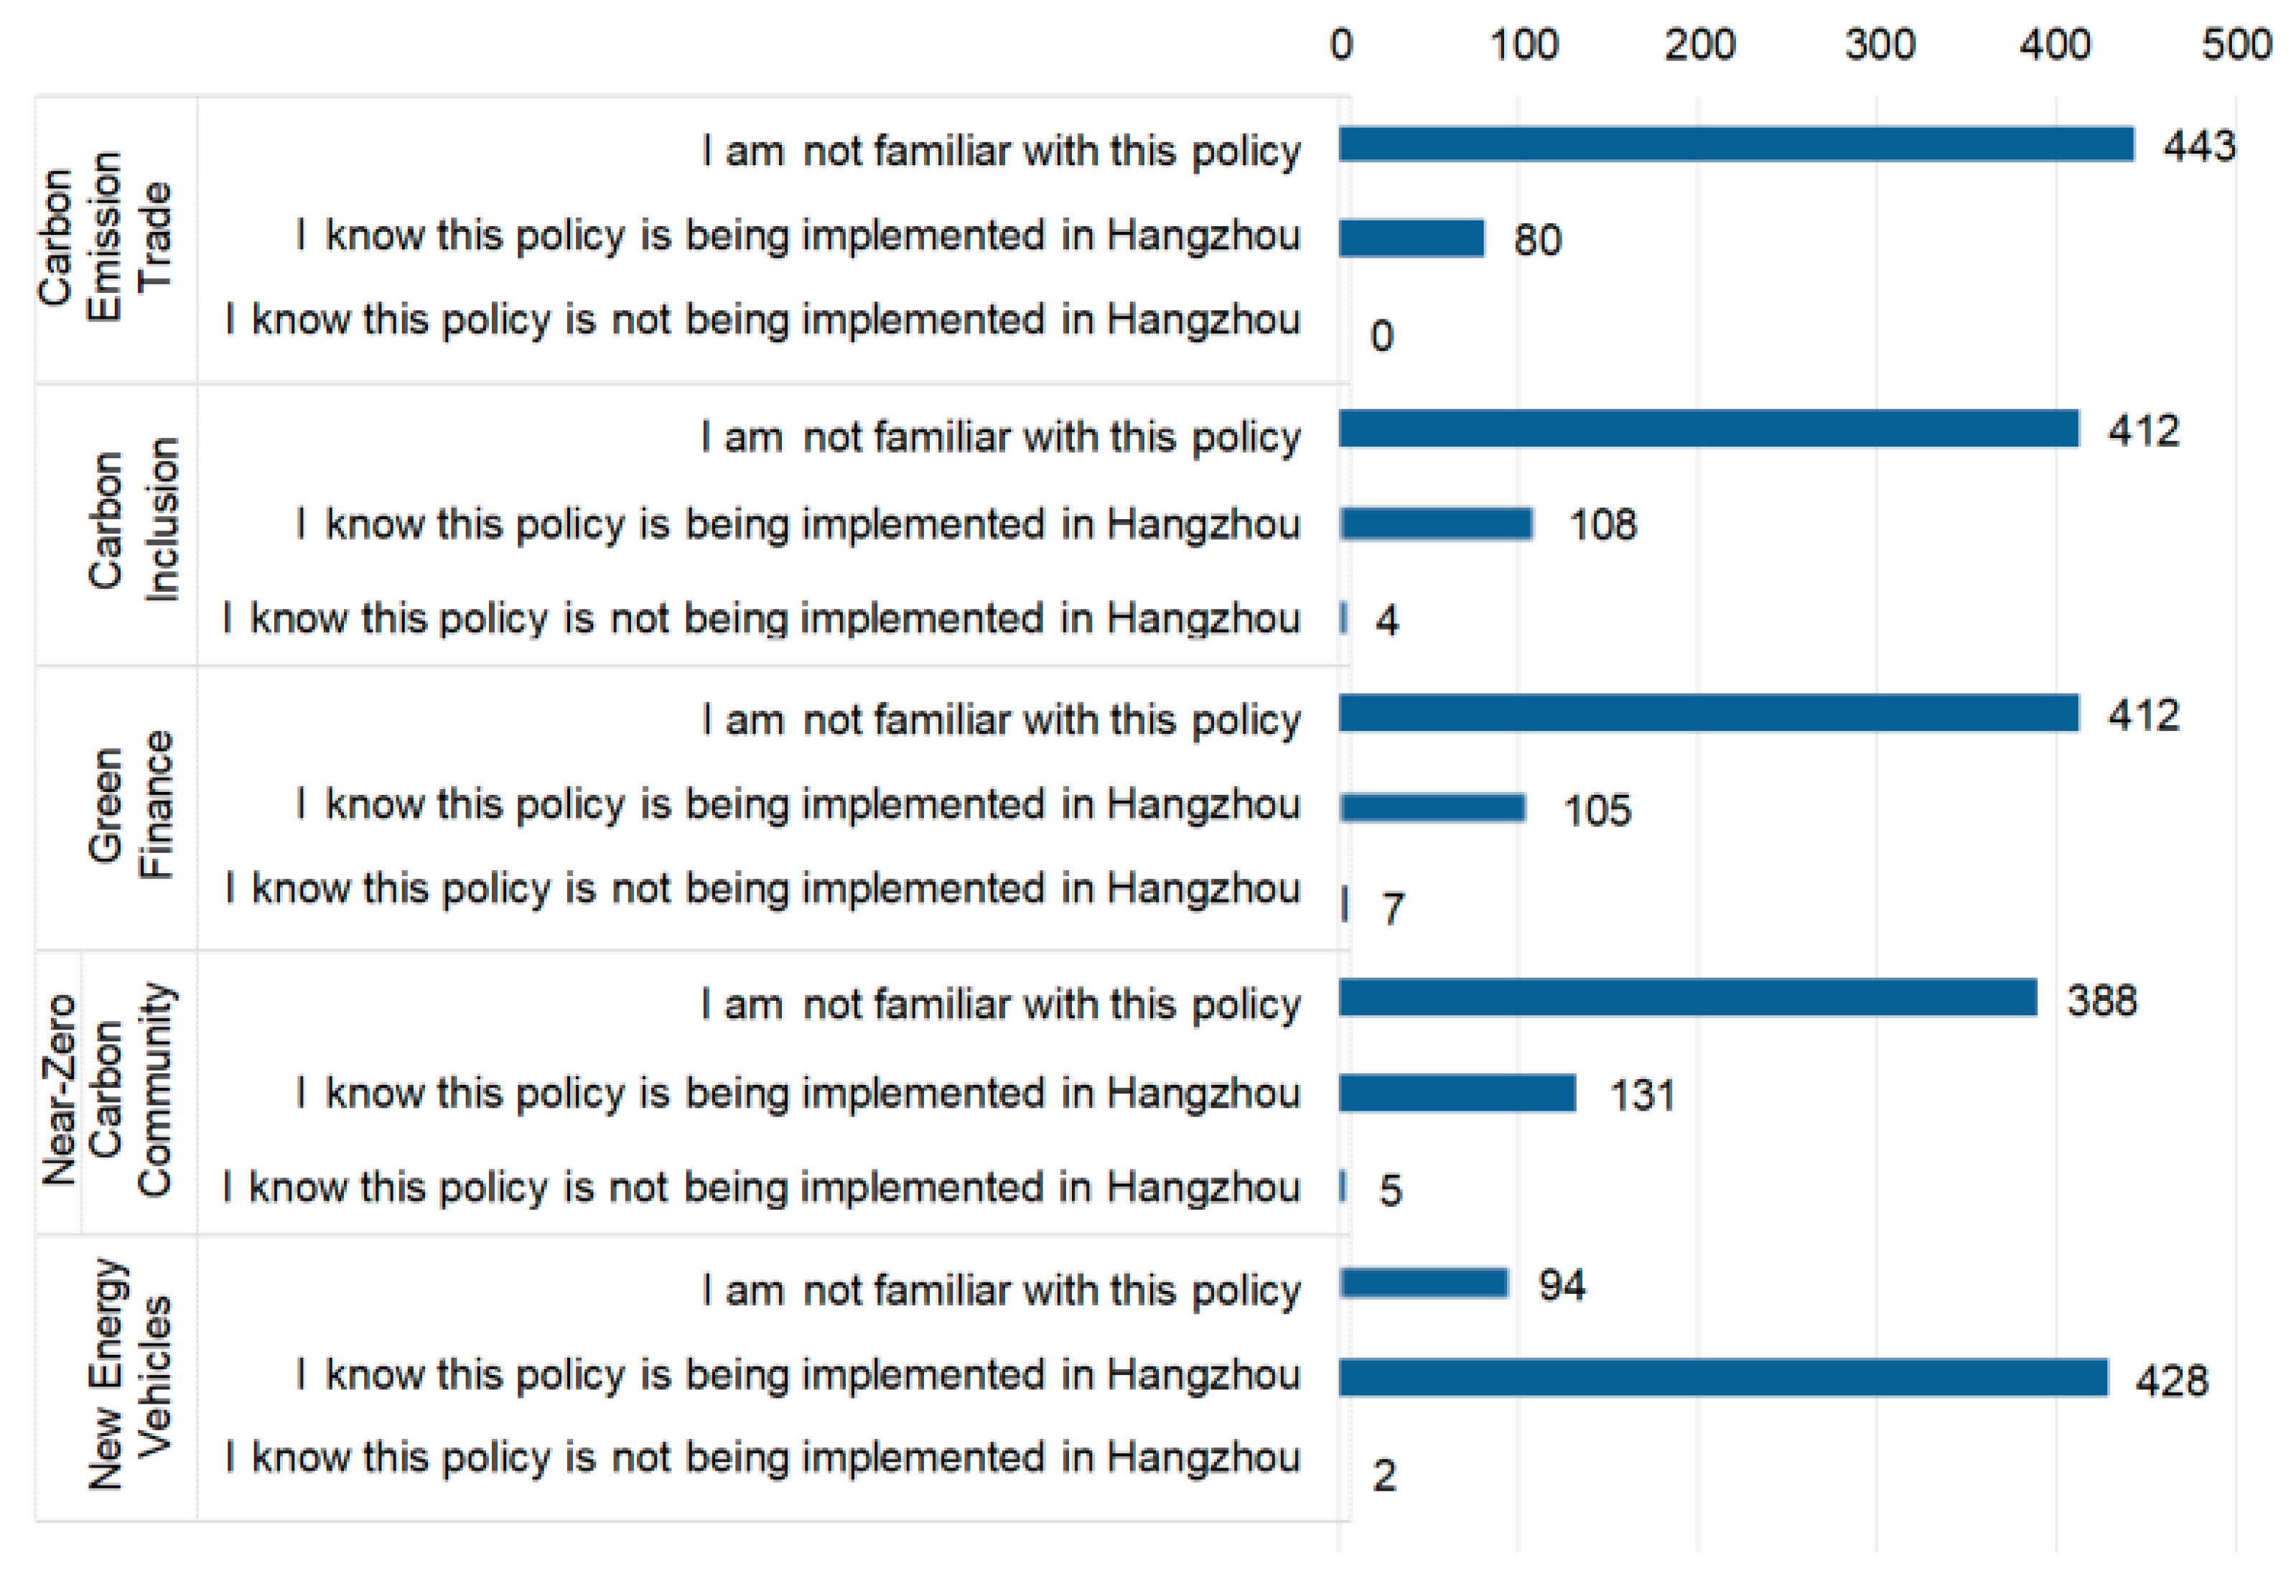The height and width of the screenshot is (1576, 2291).
Task: Click the 443 bar for Carbon Emission Trade
Action: coord(1735,144)
